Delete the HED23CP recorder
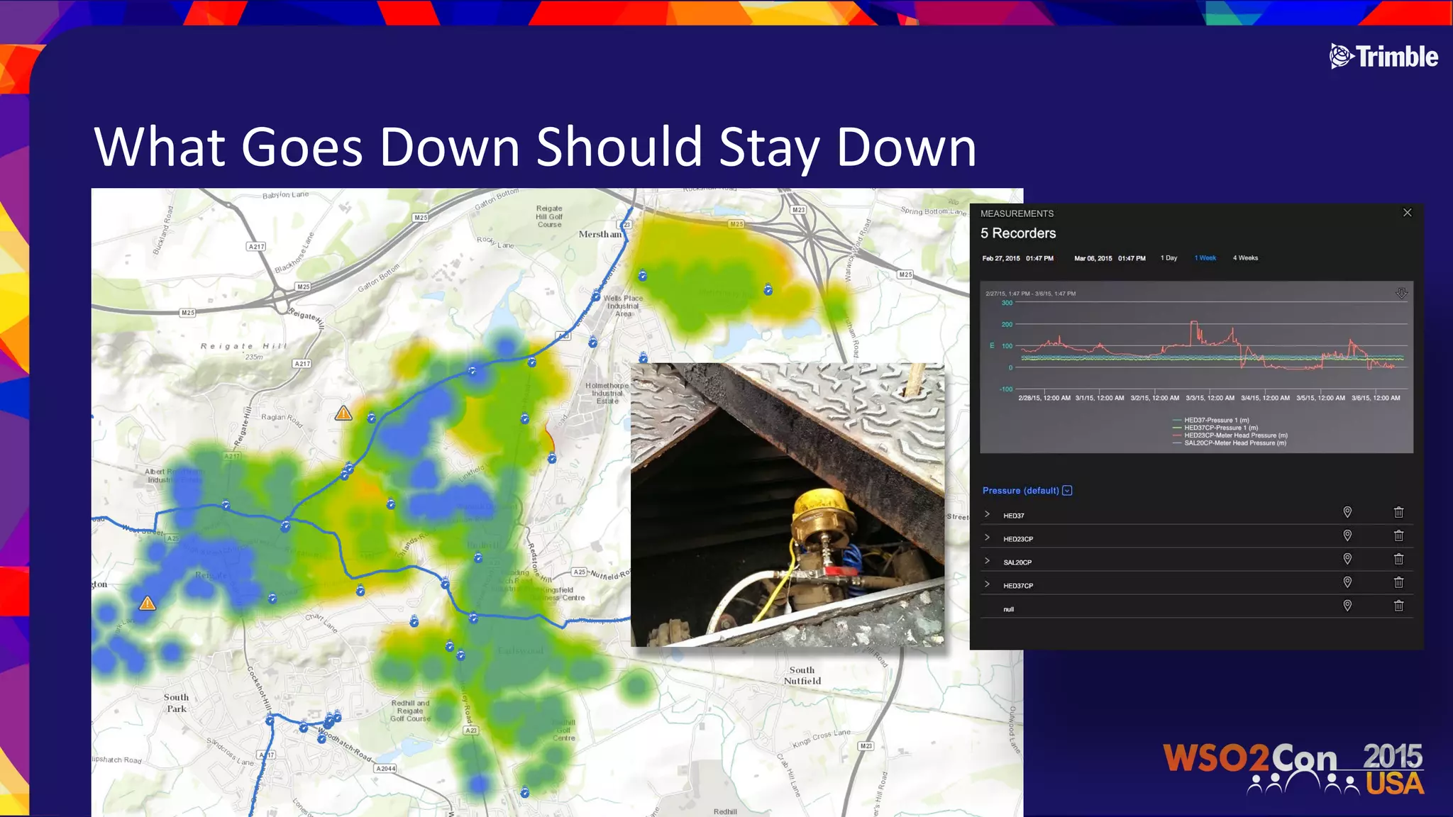This screenshot has width=1453, height=817. tap(1398, 535)
